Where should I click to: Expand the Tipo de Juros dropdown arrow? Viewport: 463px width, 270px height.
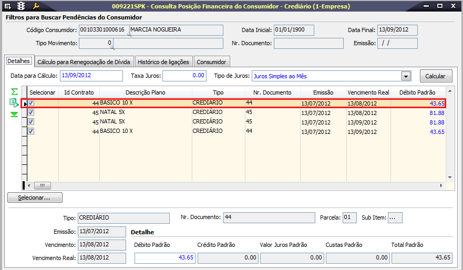(x=406, y=76)
